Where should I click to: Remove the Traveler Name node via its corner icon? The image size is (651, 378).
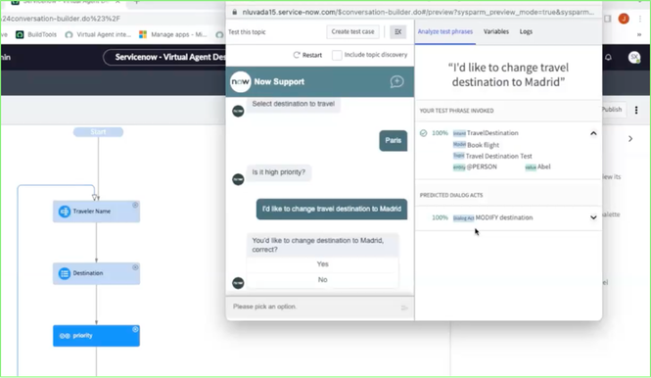135,206
